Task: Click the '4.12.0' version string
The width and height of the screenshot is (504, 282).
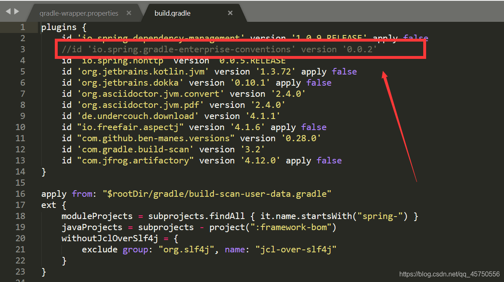Action: point(260,161)
